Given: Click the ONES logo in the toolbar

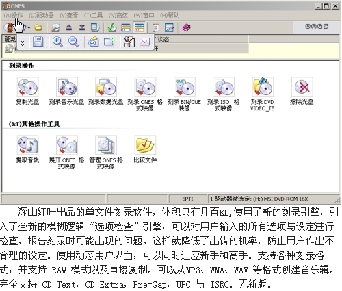Looking at the screenshot, I should pyautogui.click(x=317, y=27).
